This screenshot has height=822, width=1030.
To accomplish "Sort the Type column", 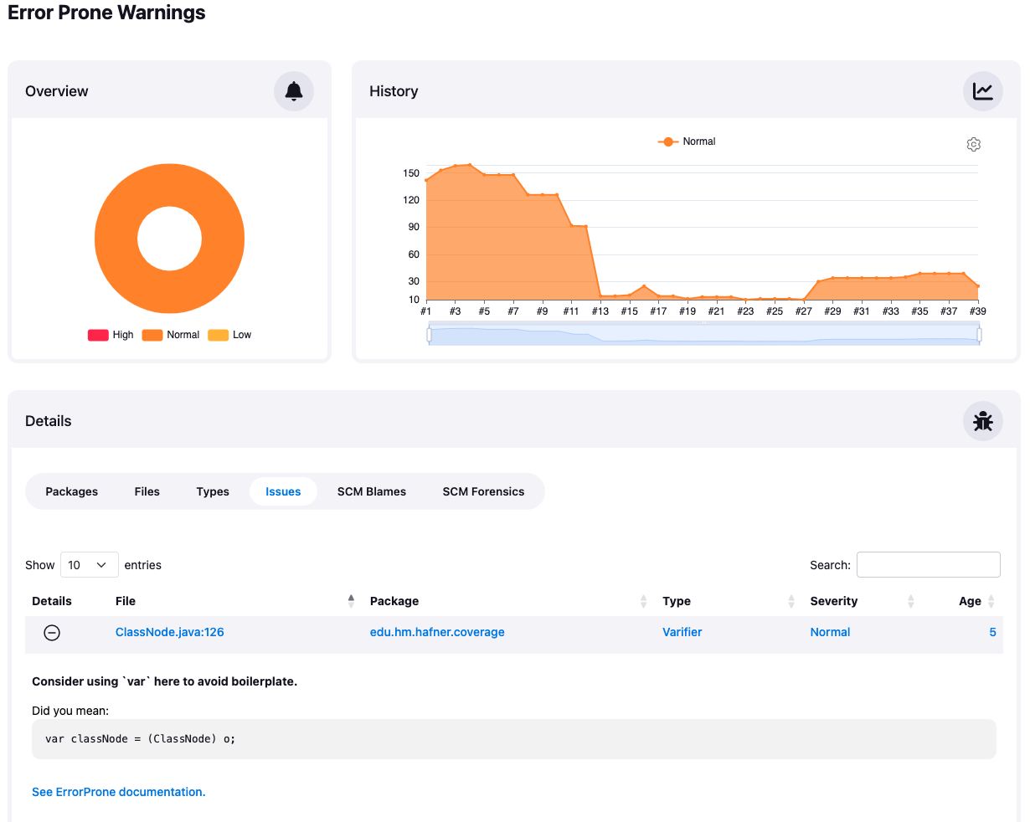I will point(791,601).
